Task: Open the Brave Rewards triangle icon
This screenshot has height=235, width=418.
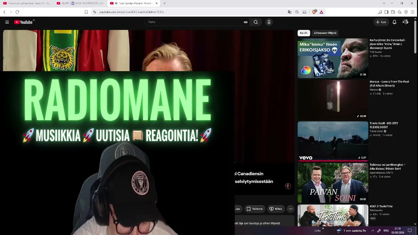Action: [321, 12]
